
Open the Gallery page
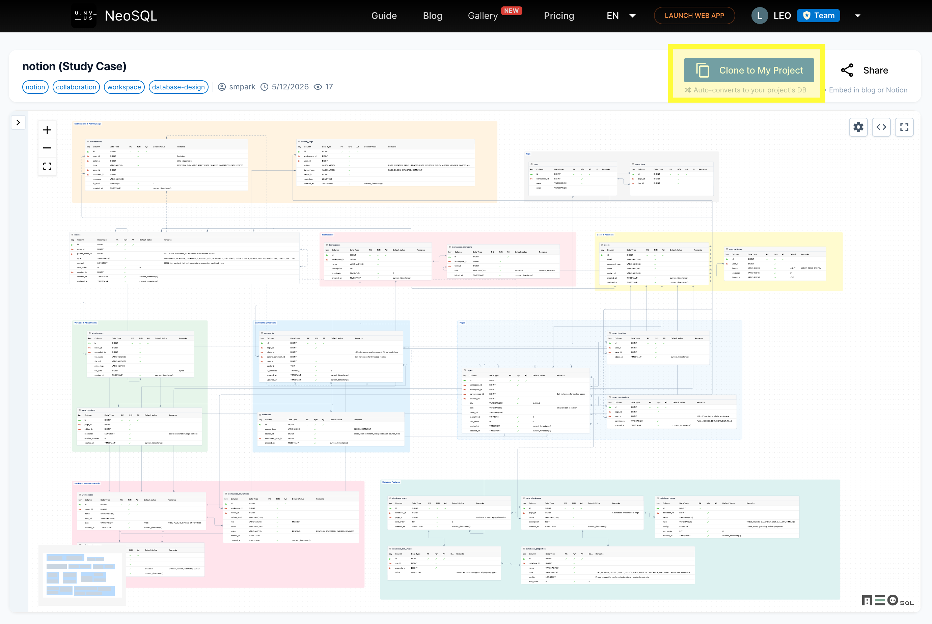(x=483, y=16)
